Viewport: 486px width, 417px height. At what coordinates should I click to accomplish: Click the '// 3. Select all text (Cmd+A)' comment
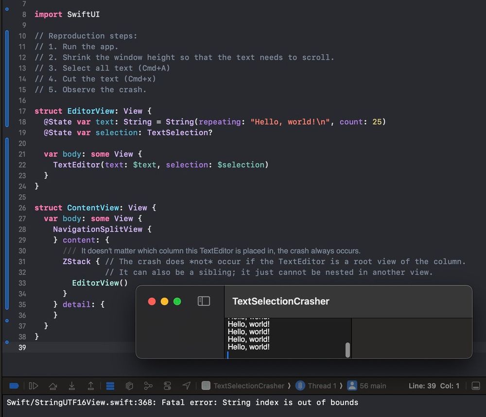102,68
